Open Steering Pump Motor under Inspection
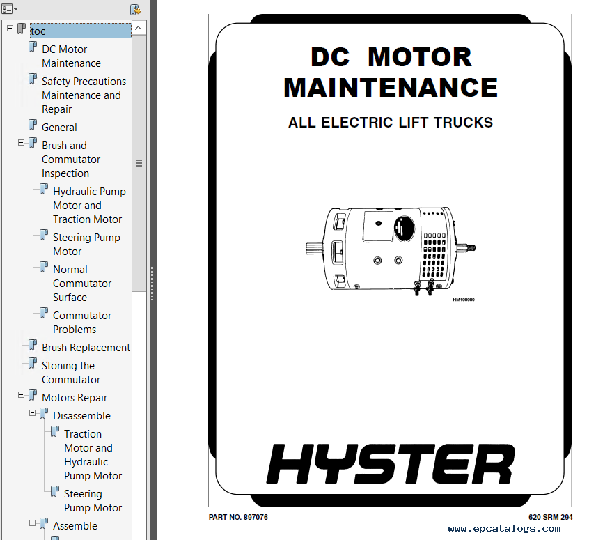 click(x=86, y=244)
